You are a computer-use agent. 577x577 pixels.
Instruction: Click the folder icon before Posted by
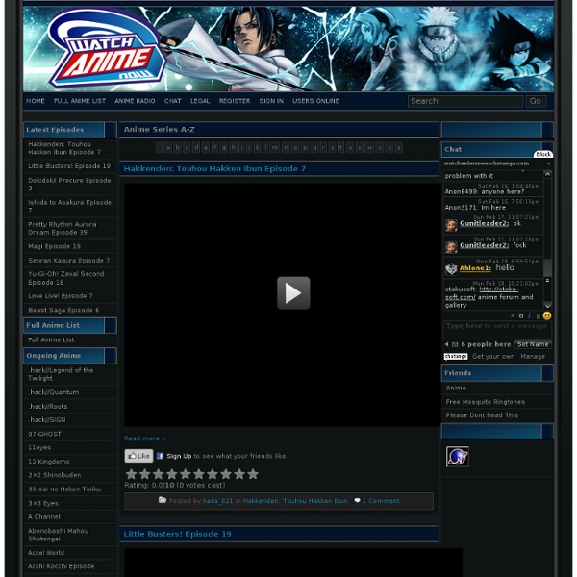163,500
